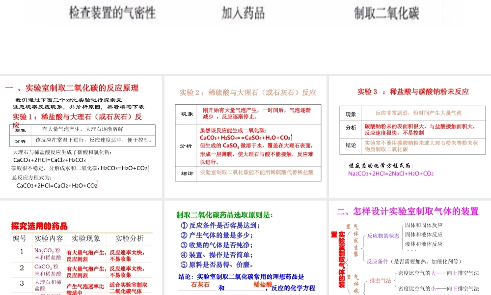Click equation CaCO3+H2SO4==CaSO4+H2O+CO2
Screen dimensions: 491x295
246,137
